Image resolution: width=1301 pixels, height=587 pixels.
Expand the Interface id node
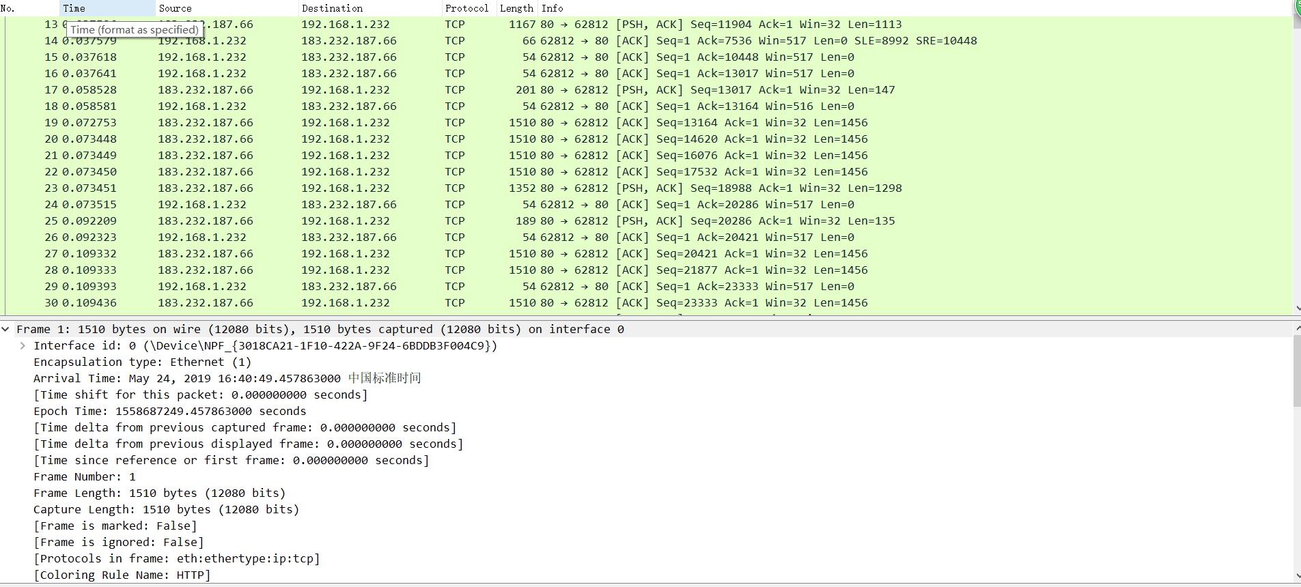pyautogui.click(x=23, y=345)
